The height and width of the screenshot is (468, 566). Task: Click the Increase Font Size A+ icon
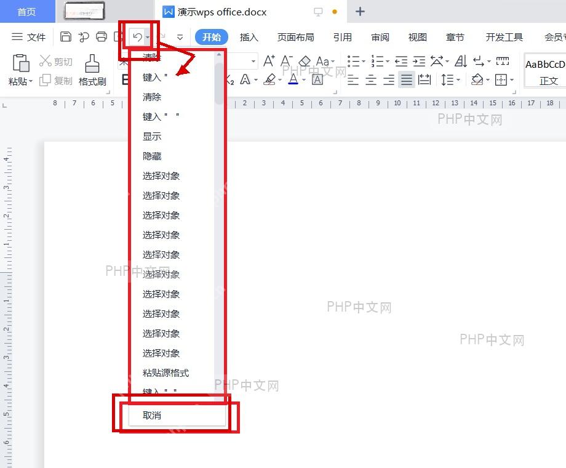point(269,61)
